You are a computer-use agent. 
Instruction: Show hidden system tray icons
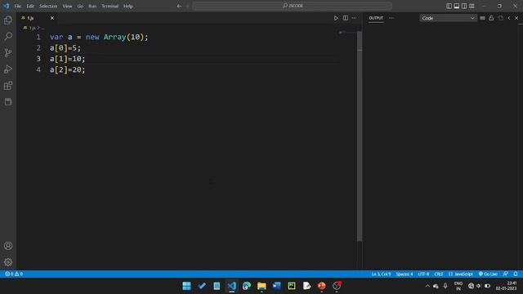coord(427,286)
